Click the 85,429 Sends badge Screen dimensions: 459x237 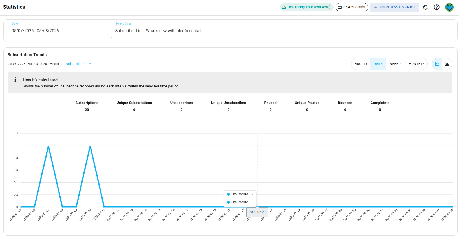(x=352, y=7)
